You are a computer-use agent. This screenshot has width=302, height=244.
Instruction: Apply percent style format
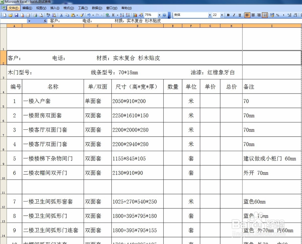coord(278,15)
